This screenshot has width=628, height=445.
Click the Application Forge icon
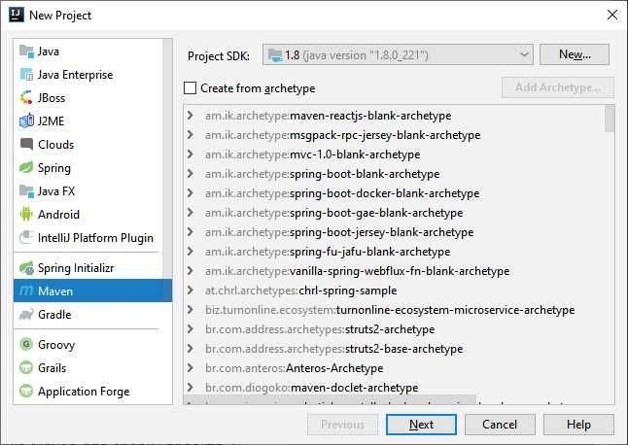pos(27,391)
